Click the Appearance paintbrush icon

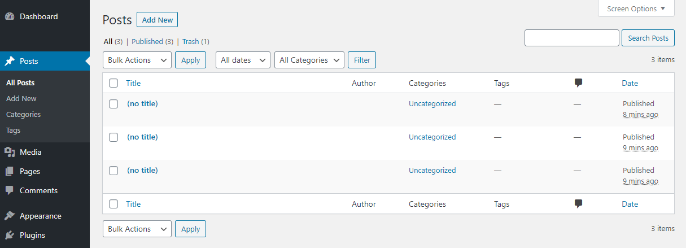(10, 216)
